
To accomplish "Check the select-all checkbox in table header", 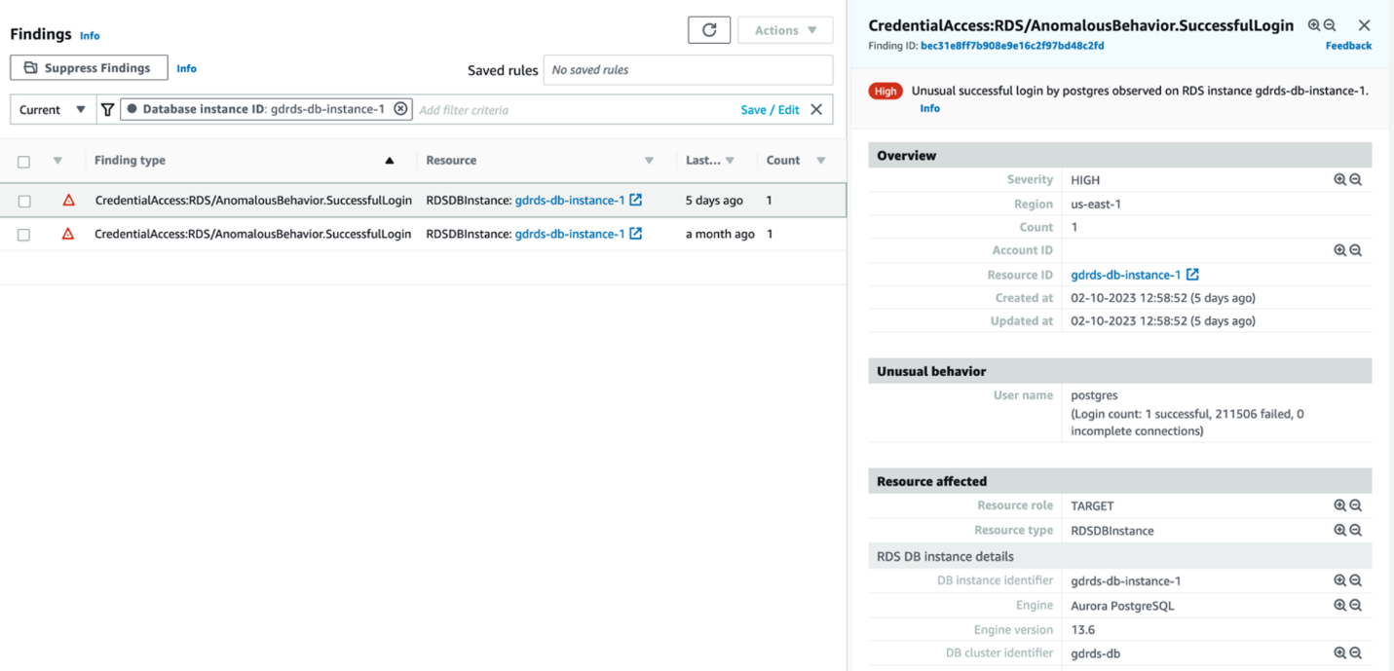I will 23,160.
